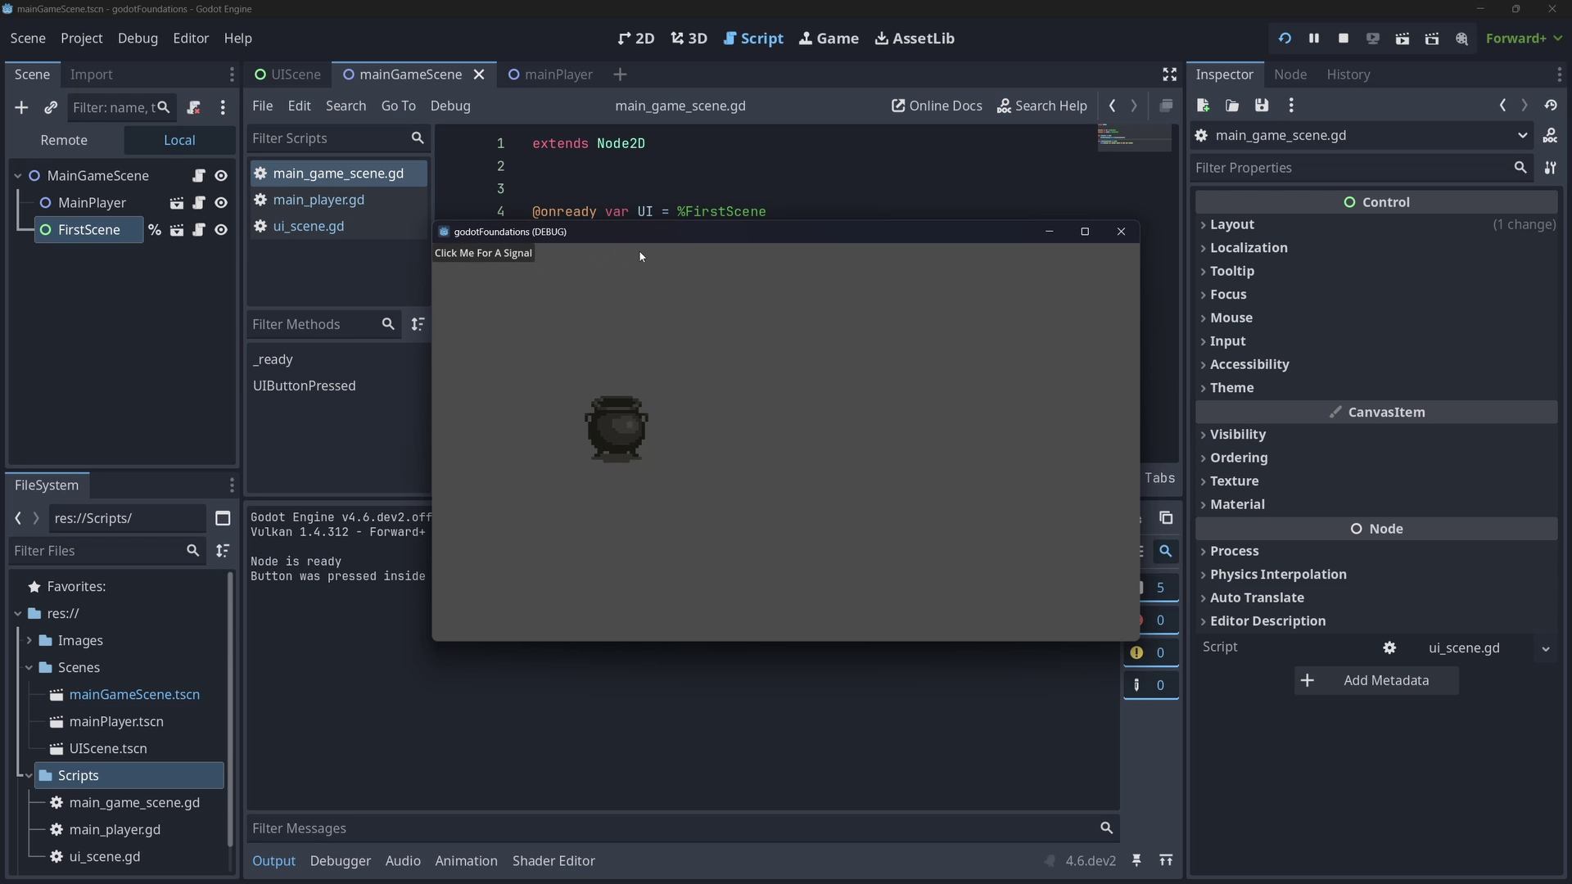This screenshot has height=884, width=1572.
Task: Open the Script property dropdown arrow
Action: 1545,648
